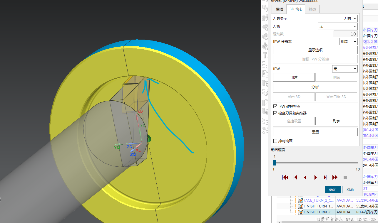Click the 运动数 value field

[x=346, y=34]
